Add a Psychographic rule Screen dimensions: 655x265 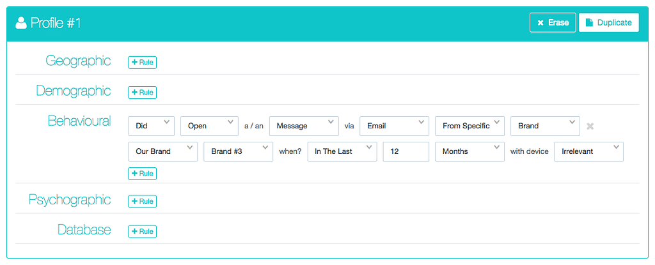pos(142,201)
